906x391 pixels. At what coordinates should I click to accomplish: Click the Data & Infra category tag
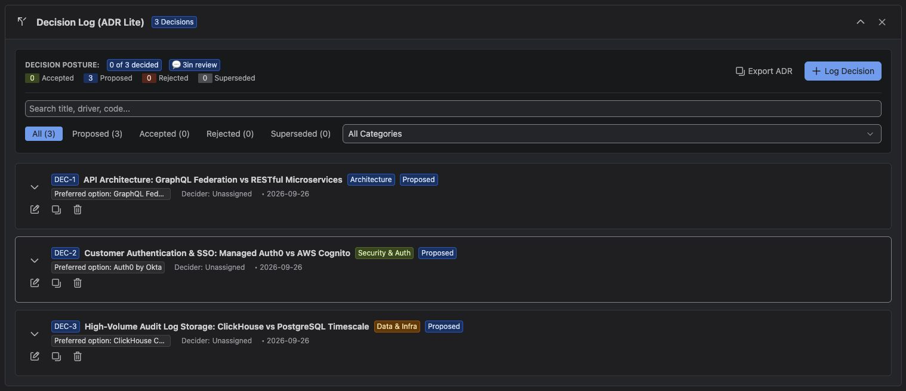pyautogui.click(x=397, y=327)
